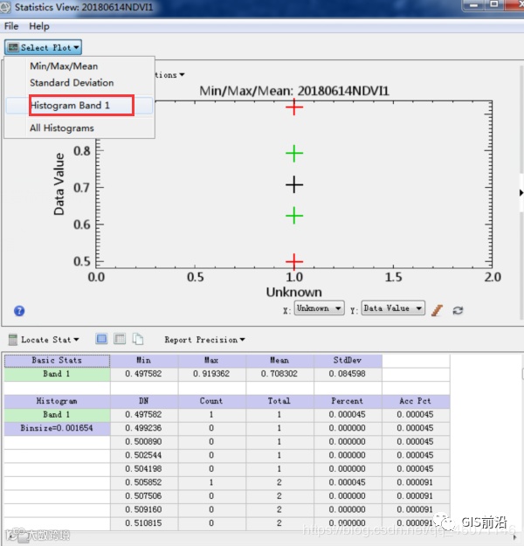Select Acc Pct value in 0.505852 row

(x=416, y=482)
